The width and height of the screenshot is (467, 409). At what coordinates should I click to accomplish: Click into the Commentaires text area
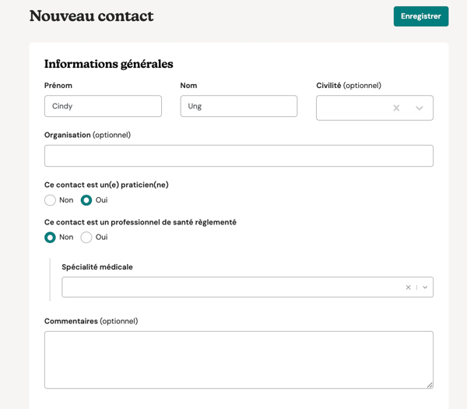pyautogui.click(x=238, y=359)
